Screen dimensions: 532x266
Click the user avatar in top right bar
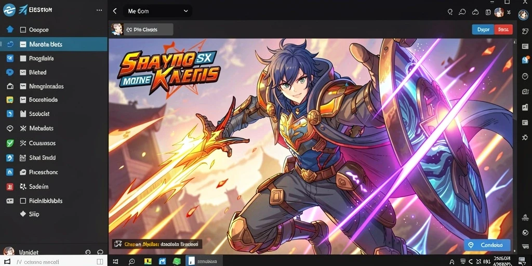pyautogui.click(x=499, y=12)
